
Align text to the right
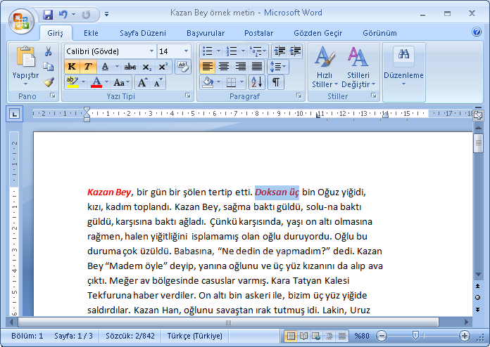click(240, 67)
